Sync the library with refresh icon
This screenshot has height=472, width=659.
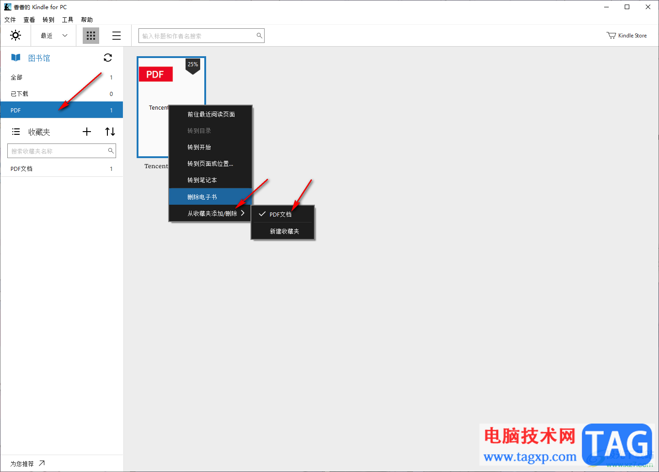[108, 58]
